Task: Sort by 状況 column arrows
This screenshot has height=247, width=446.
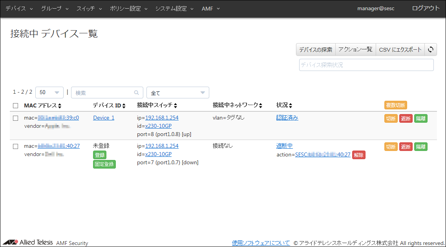Action: (291, 106)
